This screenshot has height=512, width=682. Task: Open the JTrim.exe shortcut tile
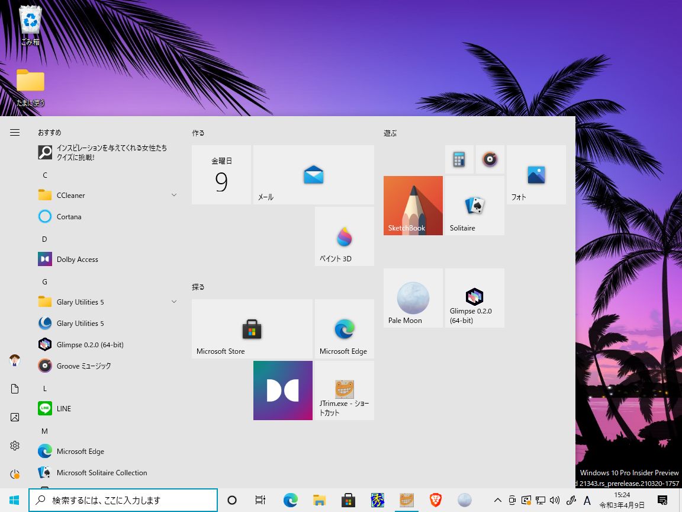pyautogui.click(x=344, y=390)
